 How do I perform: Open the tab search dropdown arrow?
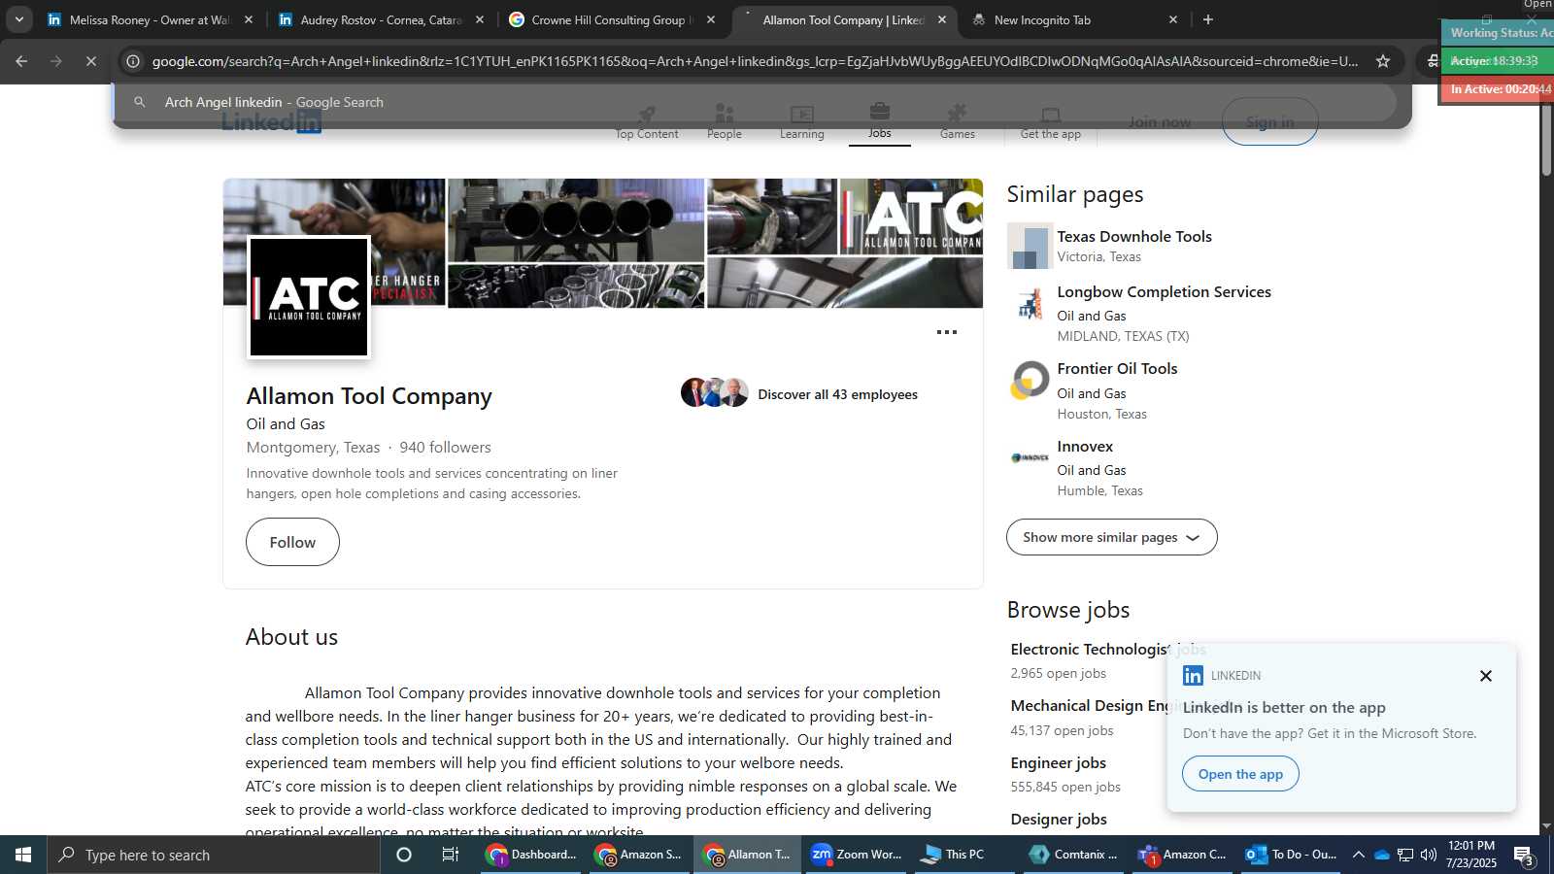click(x=18, y=19)
